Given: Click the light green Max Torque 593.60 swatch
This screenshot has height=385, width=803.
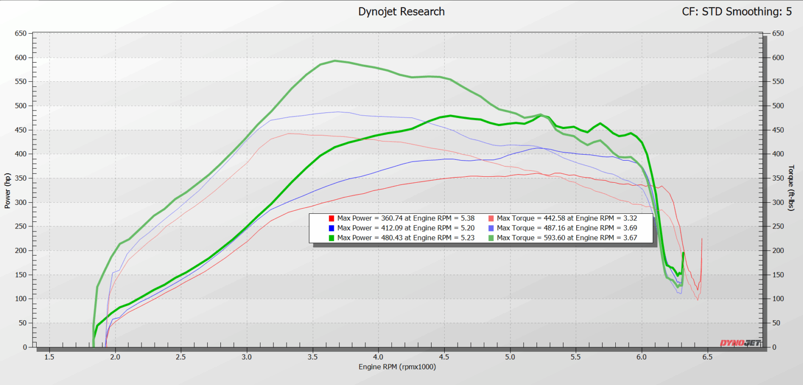Looking at the screenshot, I should tap(491, 238).
